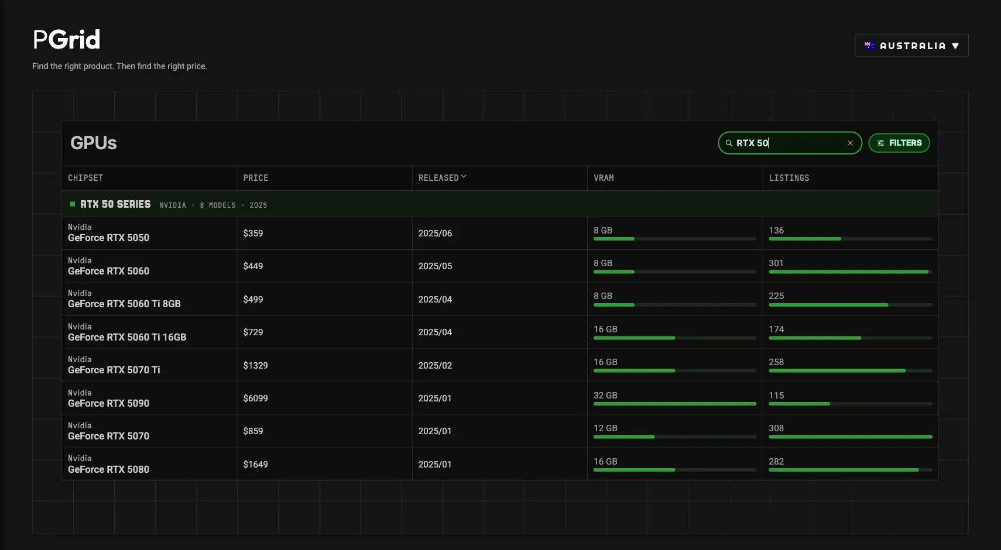Open the Filters button
Image resolution: width=1001 pixels, height=550 pixels.
[x=899, y=143]
